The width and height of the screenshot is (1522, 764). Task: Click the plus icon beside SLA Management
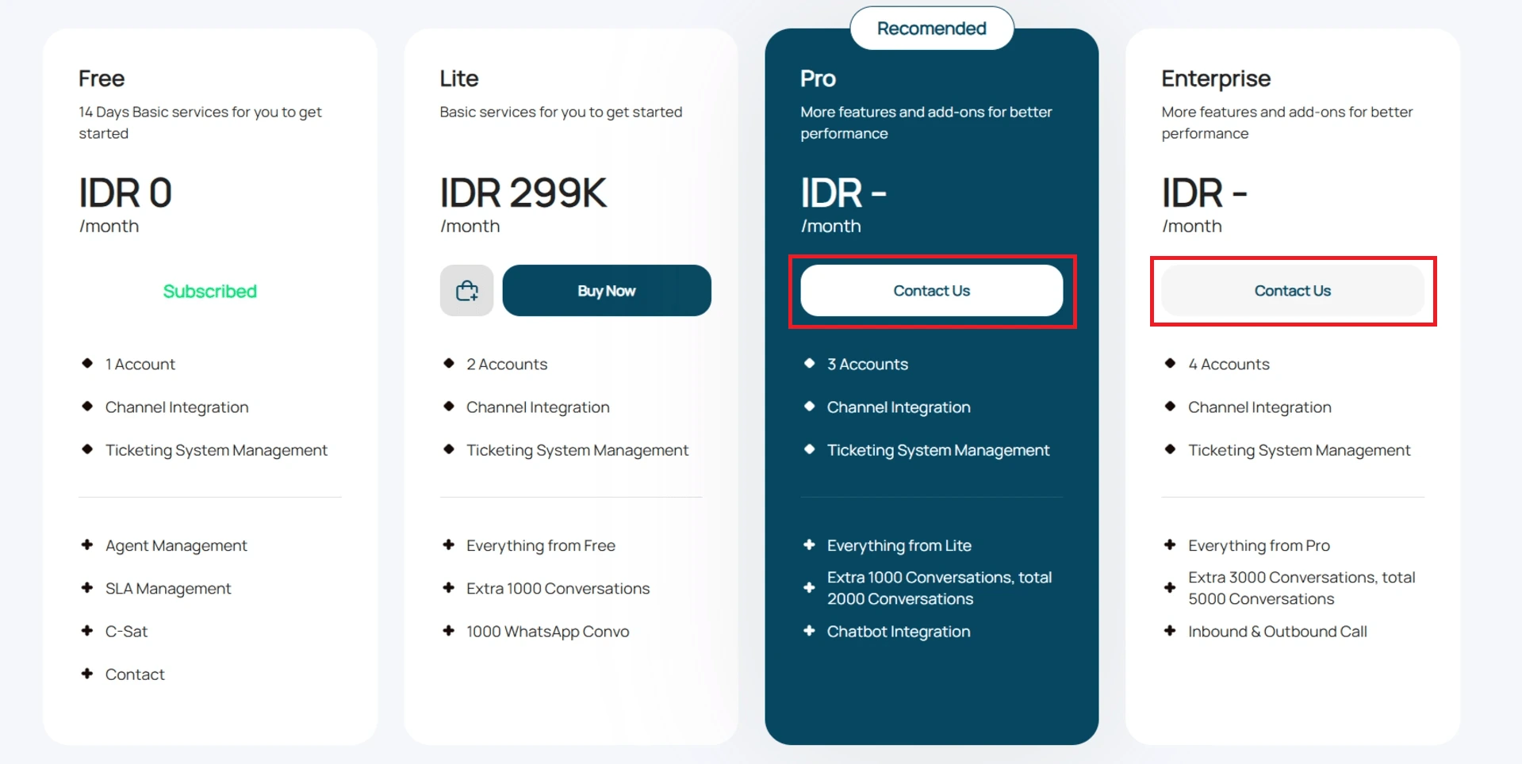coord(87,587)
